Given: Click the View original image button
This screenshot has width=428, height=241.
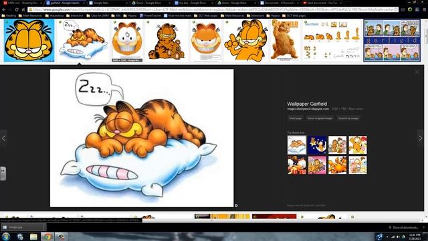Looking at the screenshot, I should [x=320, y=118].
